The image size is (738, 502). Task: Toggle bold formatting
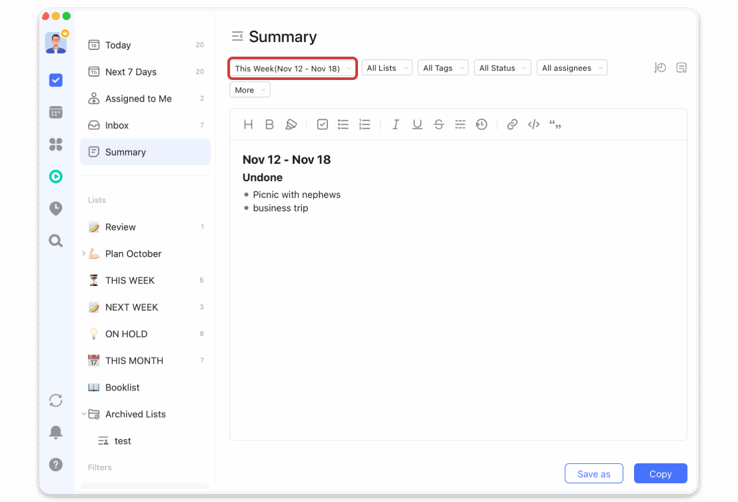pyautogui.click(x=269, y=124)
